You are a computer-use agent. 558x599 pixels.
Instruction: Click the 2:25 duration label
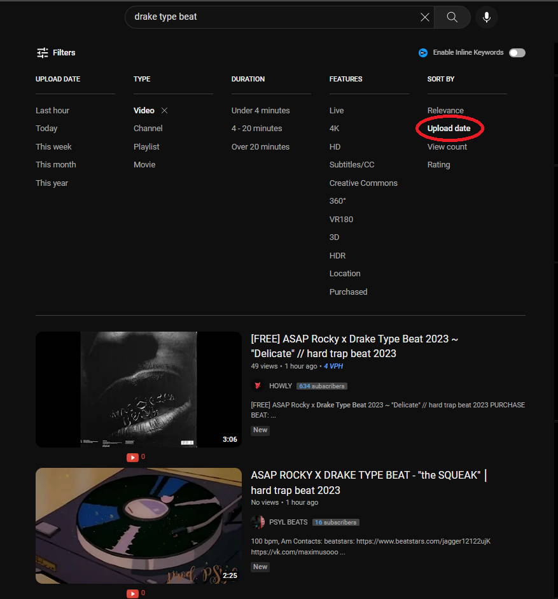[230, 575]
